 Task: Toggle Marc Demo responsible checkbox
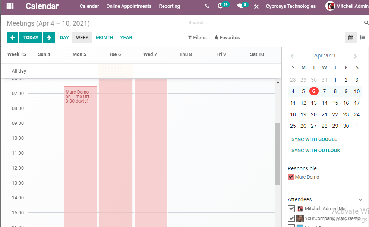tap(291, 177)
